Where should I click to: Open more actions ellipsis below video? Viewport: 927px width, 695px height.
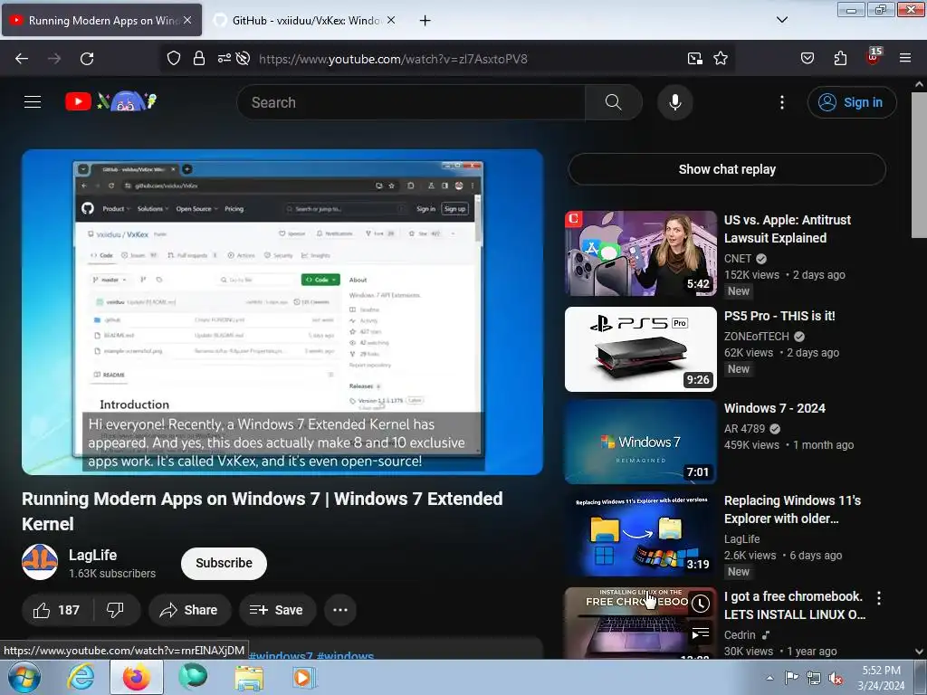coord(340,610)
